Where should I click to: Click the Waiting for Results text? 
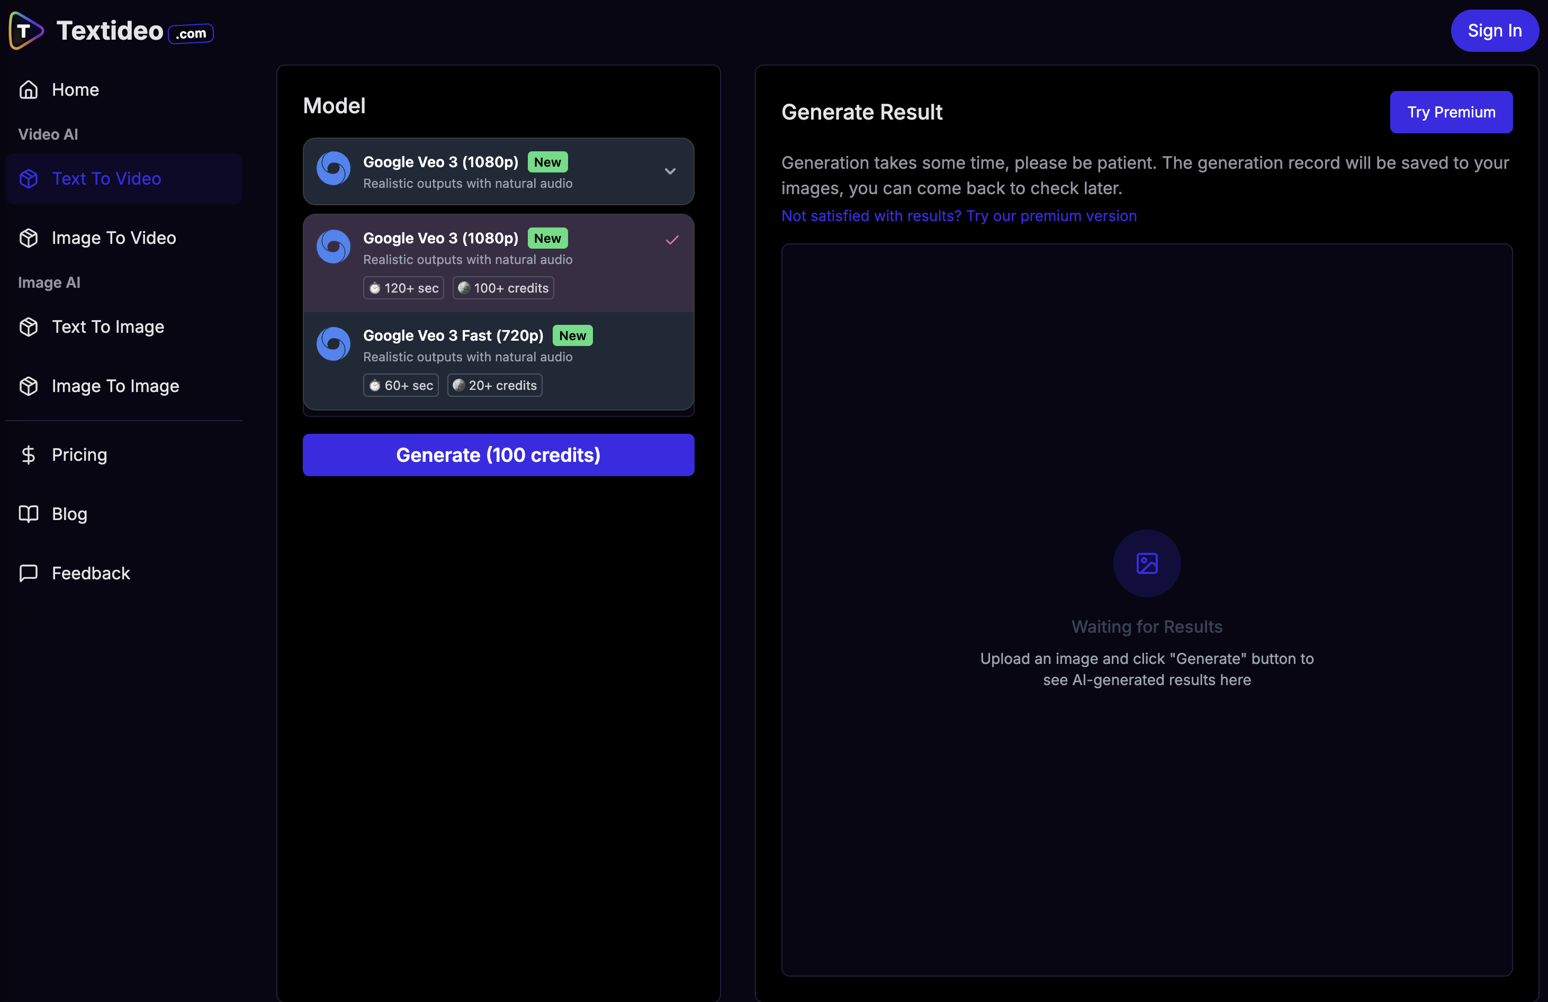[x=1147, y=627]
